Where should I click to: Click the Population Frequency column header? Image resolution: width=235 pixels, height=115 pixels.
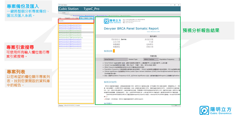point(167,59)
